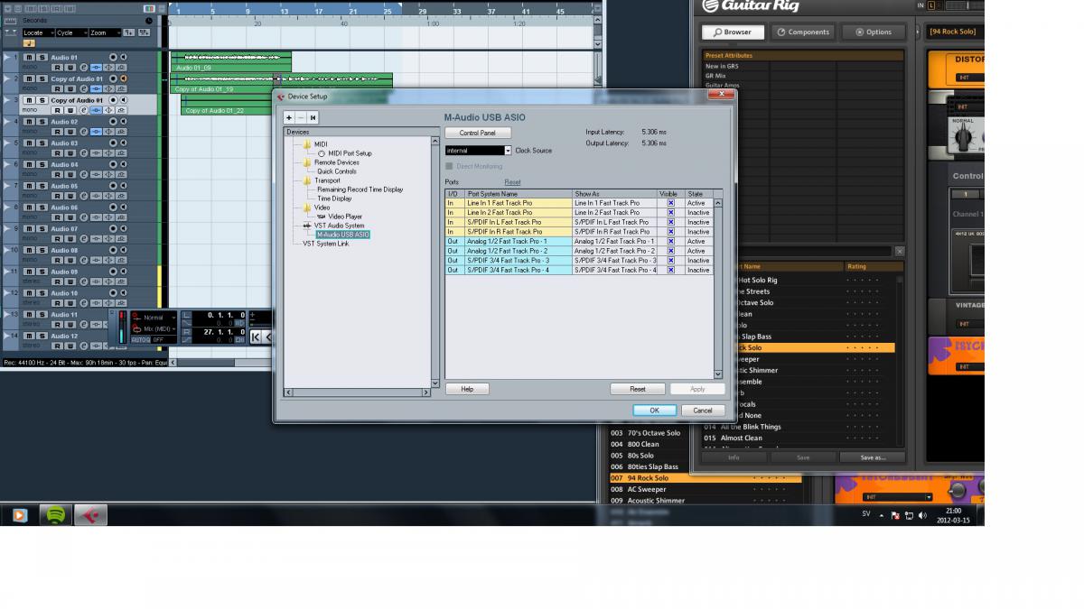
Task: Click the yellow note icon in track list
Action: coord(29,42)
